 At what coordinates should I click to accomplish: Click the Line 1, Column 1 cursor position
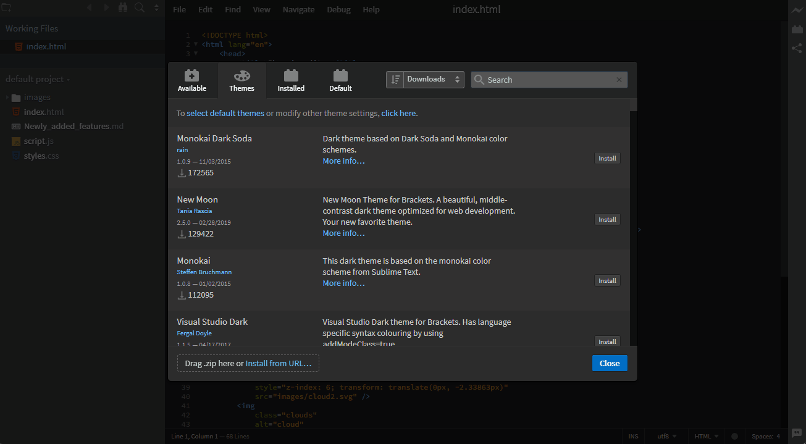click(x=195, y=437)
